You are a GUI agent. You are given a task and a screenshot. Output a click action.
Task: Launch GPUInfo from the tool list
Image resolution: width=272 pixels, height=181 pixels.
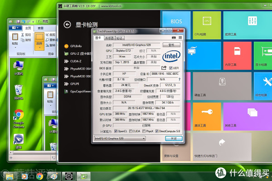pos(73,46)
